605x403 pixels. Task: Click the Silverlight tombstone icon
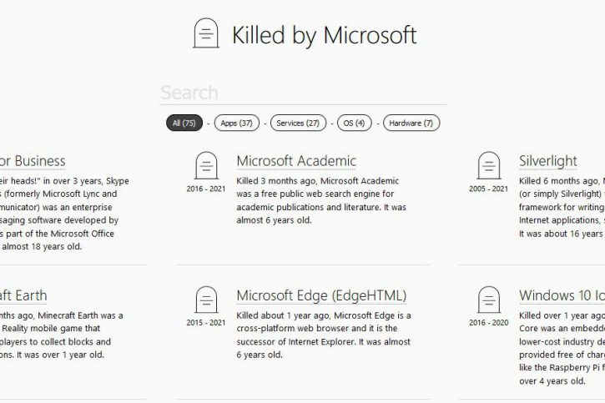point(488,167)
